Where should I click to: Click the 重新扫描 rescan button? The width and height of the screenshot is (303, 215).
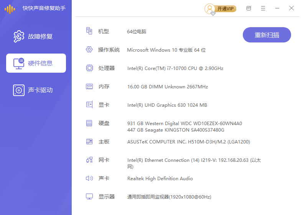point(267,35)
